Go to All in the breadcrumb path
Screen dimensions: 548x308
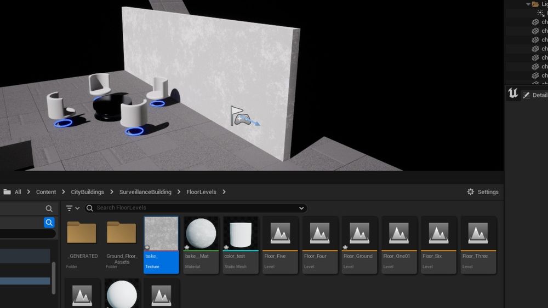coord(18,192)
